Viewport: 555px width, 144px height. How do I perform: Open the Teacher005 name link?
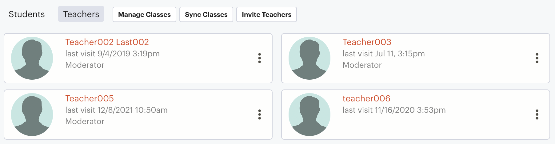point(90,98)
